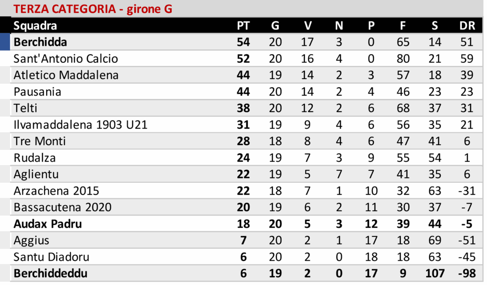The height and width of the screenshot is (285, 487).
Task: Click the Sant'Antonio Calcio team name
Action: [66, 59]
